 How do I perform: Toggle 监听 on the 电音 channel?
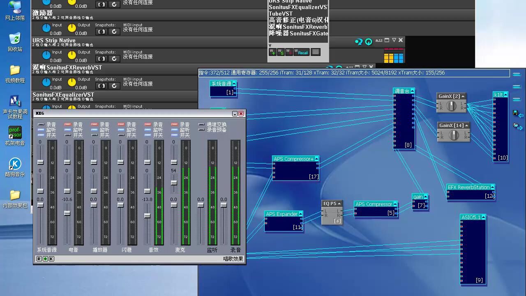pos(67,130)
